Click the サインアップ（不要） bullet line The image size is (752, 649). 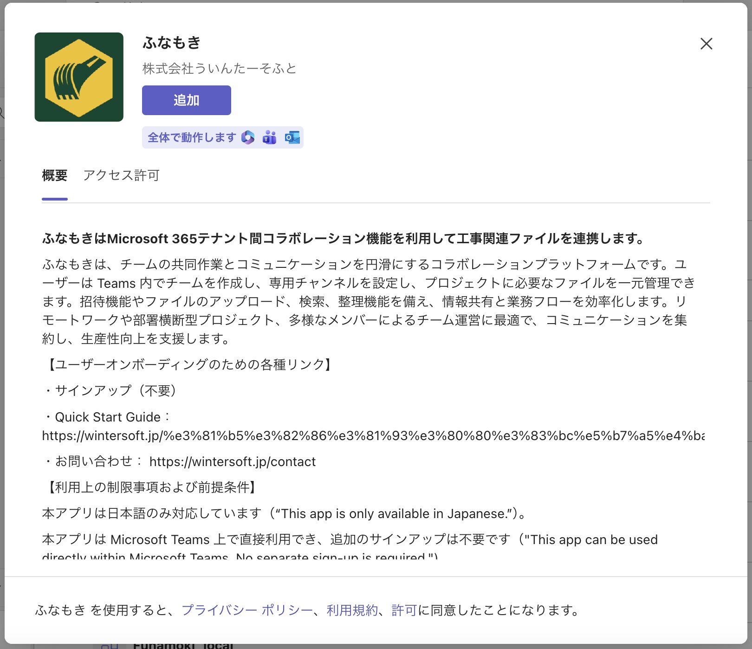pos(111,390)
